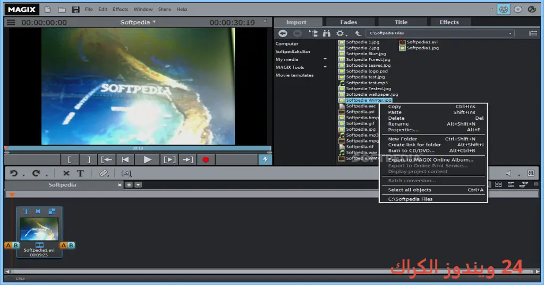Select the Softpedia1.avi clip thumbnail
The width and height of the screenshot is (544, 285).
[x=39, y=229]
